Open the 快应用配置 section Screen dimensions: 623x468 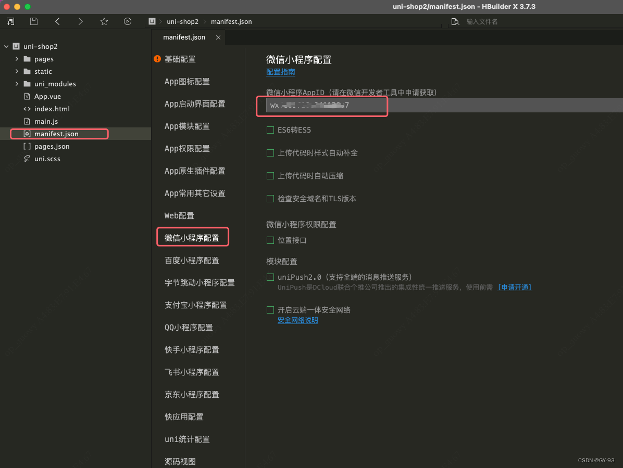click(184, 417)
